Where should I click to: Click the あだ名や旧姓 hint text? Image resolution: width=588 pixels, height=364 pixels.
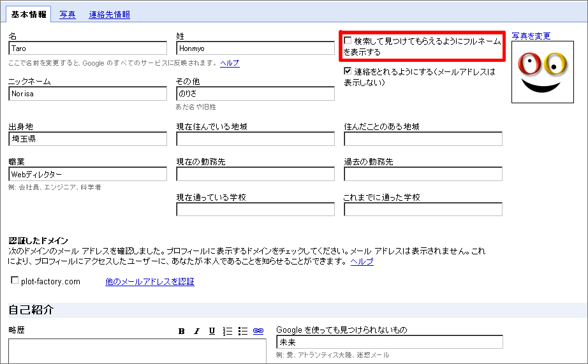196,107
